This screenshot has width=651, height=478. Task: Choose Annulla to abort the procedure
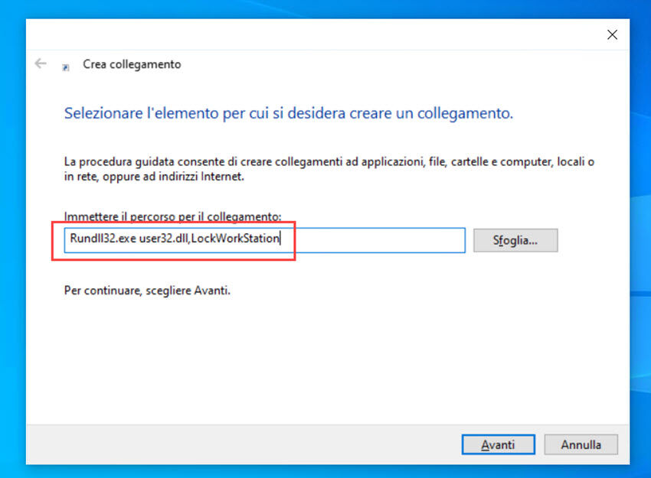[x=581, y=444]
